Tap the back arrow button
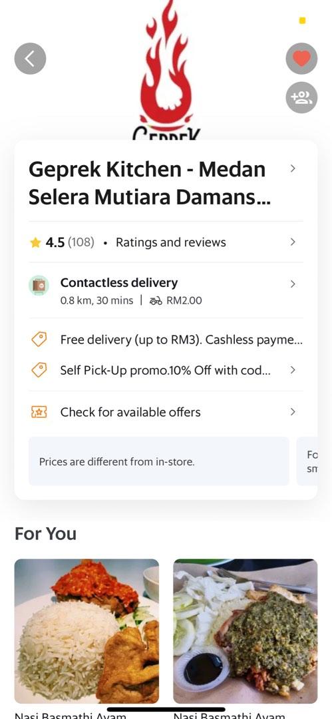This screenshot has height=719, width=332. coord(30,59)
